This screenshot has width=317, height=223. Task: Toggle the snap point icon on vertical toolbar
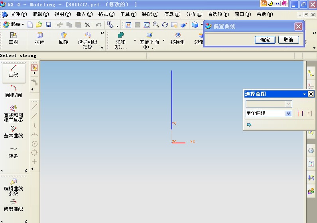pyautogui.click(x=34, y=68)
